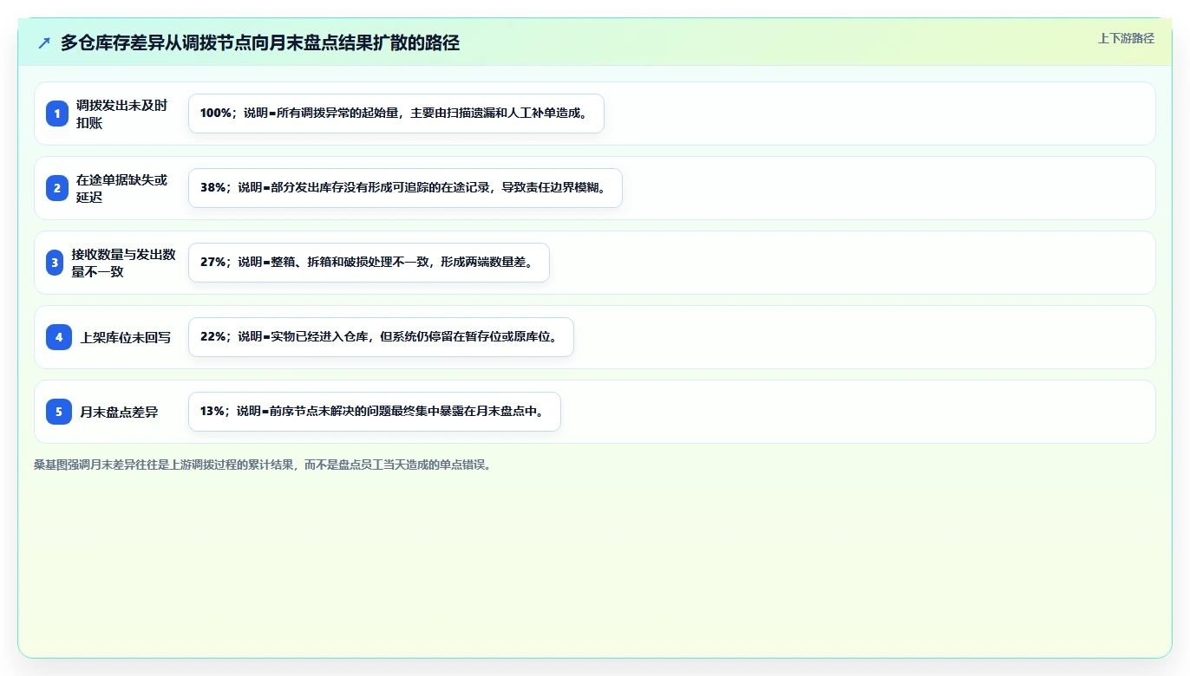Image resolution: width=1190 pixels, height=676 pixels.
Task: Open the 22% description box
Action: (x=381, y=337)
